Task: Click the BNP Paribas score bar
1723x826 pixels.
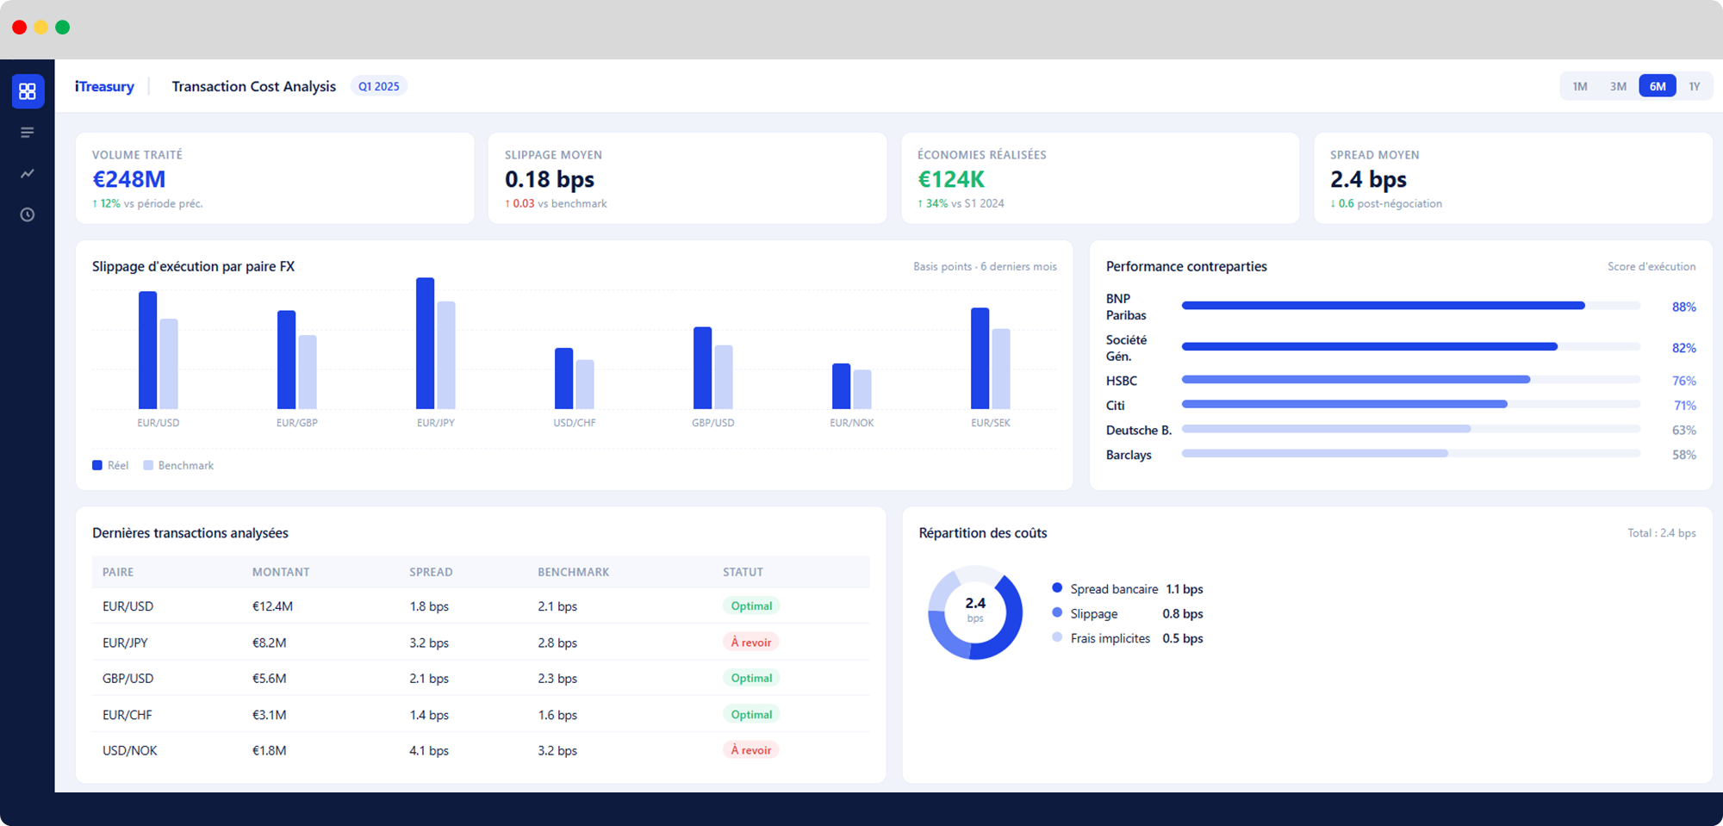Action: pos(1411,306)
